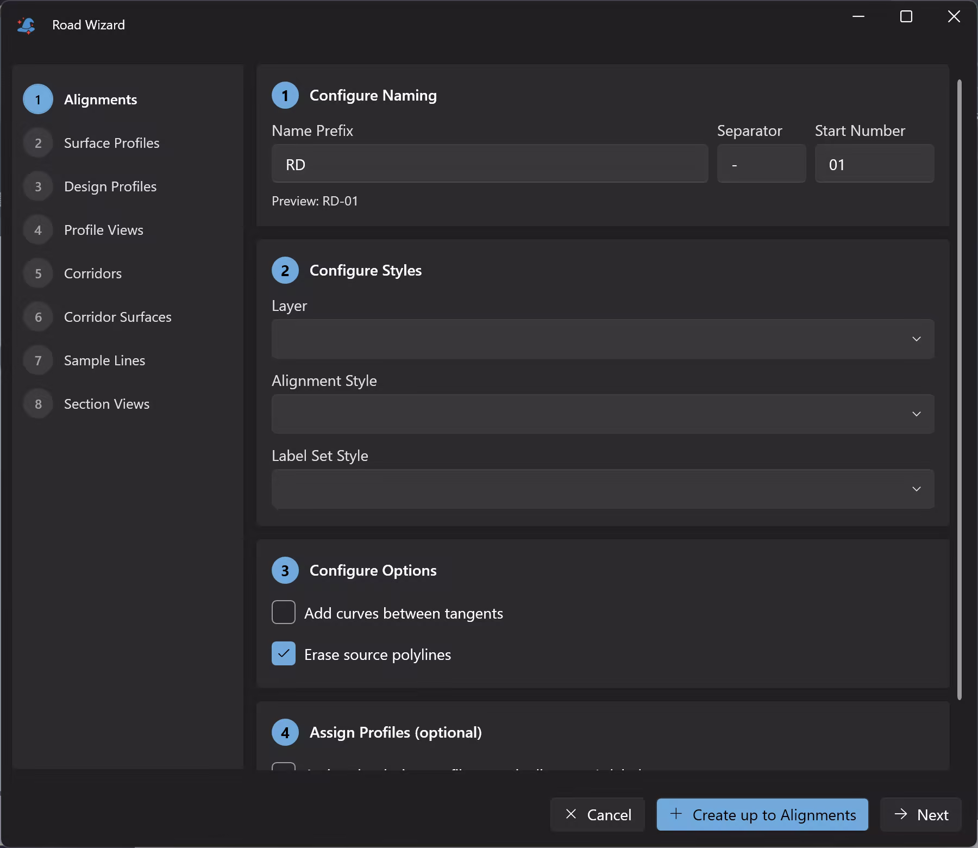
Task: Go to the Profile Views step
Action: (104, 230)
